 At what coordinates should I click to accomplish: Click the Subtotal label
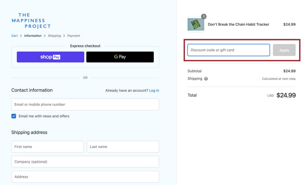click(195, 71)
